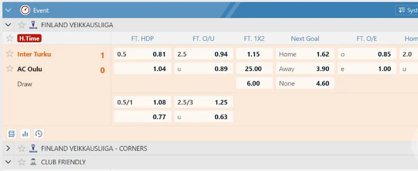This screenshot has width=418, height=171.
Task: Collapse the Club Friendly section
Action: pos(8,162)
